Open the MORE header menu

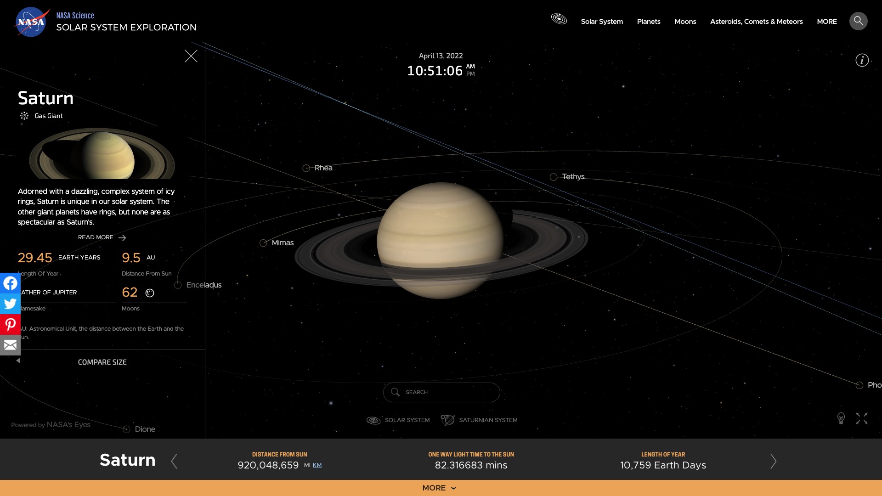coord(826,22)
